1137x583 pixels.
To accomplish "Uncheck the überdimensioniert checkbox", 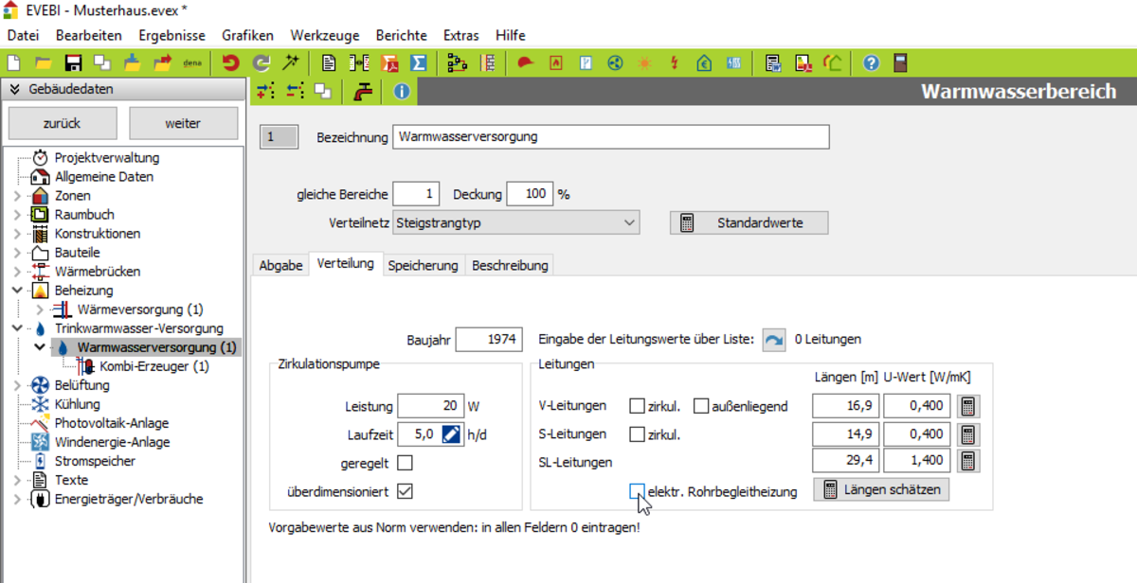I will pyautogui.click(x=405, y=491).
